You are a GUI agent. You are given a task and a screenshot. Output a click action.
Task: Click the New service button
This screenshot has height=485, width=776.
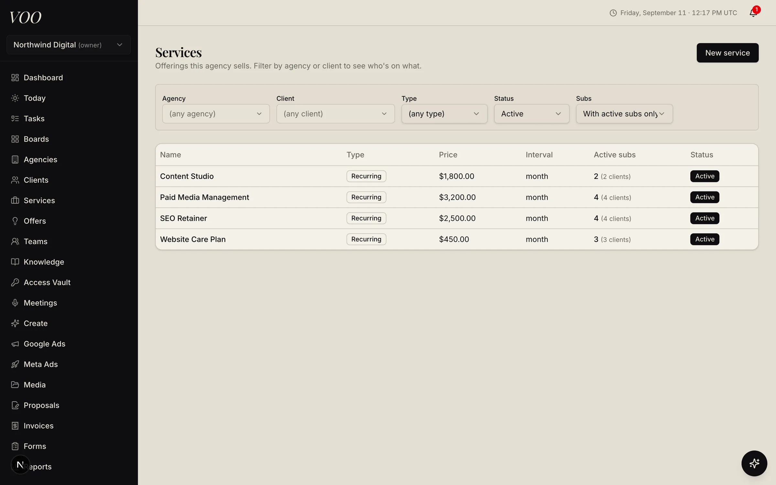tap(727, 53)
